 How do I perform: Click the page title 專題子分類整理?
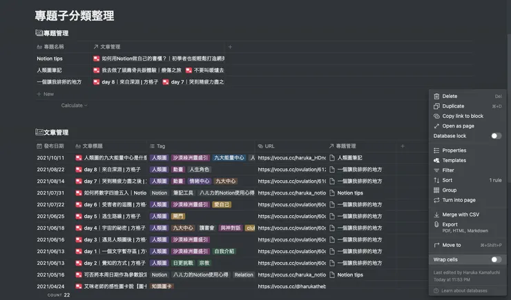[x=75, y=16]
